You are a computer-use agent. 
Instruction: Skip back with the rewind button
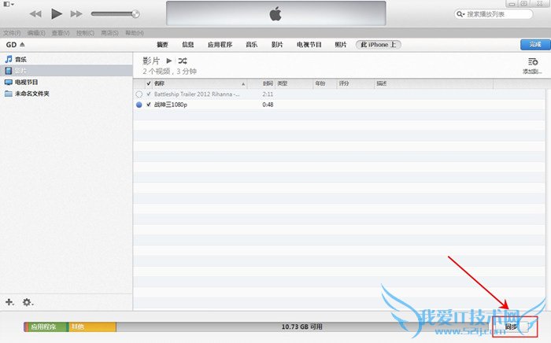35,13
